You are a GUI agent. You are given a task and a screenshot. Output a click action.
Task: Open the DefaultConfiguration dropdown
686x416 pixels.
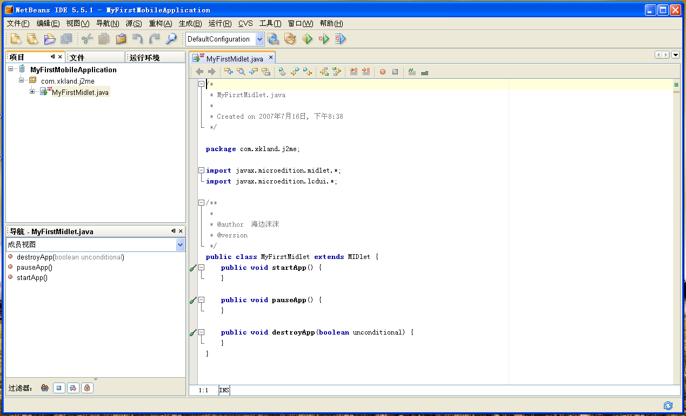pos(259,39)
